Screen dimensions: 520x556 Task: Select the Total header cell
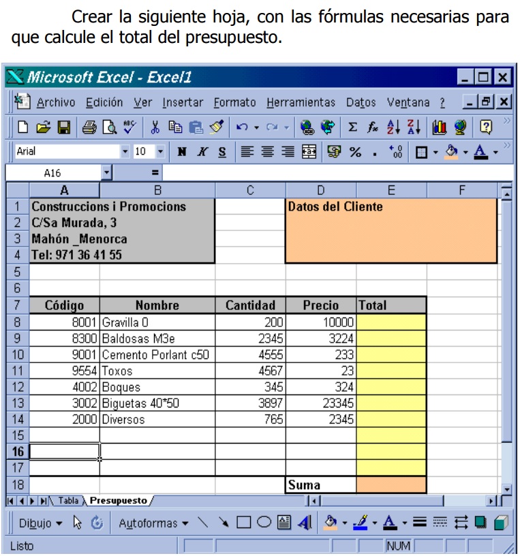coord(391,305)
